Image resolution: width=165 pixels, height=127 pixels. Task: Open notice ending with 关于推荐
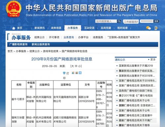[x=134, y=125]
